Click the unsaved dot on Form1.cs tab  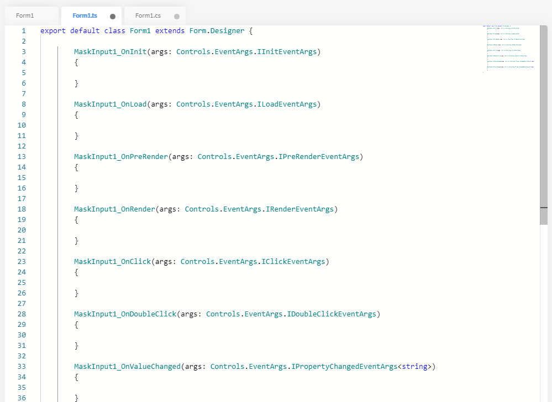click(177, 17)
